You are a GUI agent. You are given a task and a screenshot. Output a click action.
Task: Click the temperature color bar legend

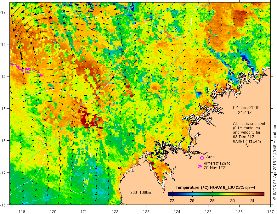(216, 194)
